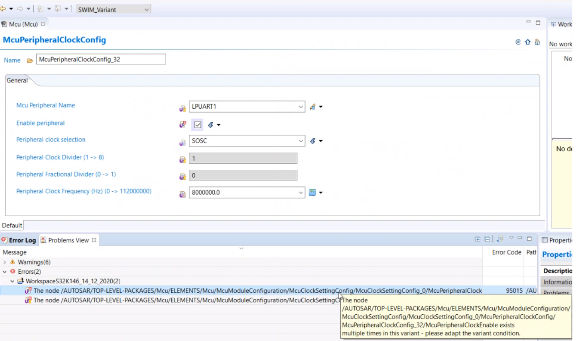
Task: Click the refresh icon next to Peripheral clock selection
Action: click(x=313, y=141)
